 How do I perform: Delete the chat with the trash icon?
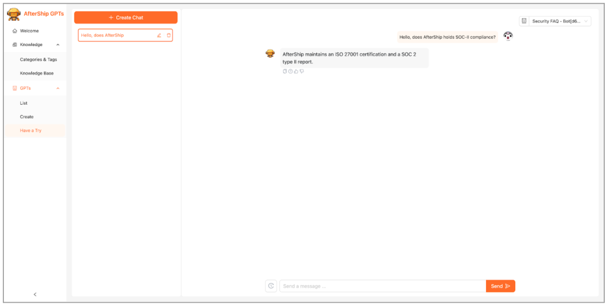click(169, 35)
